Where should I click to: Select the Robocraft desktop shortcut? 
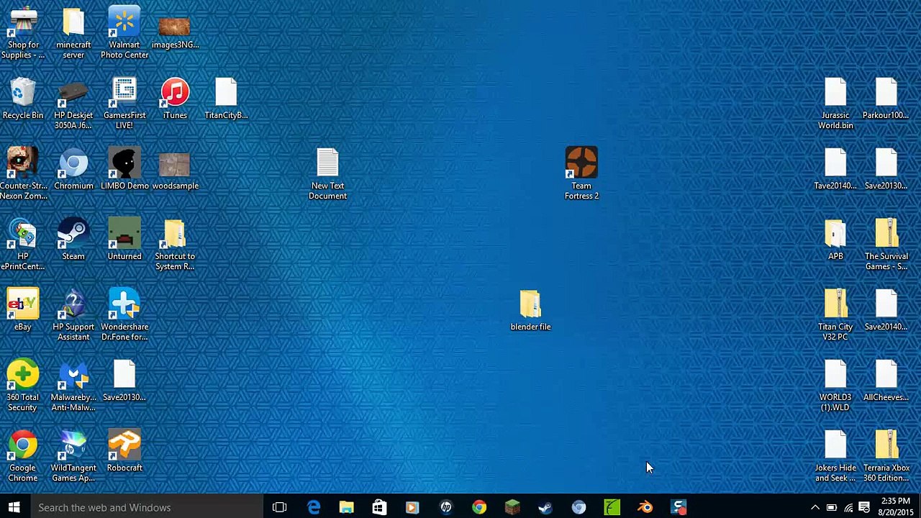pyautogui.click(x=124, y=452)
